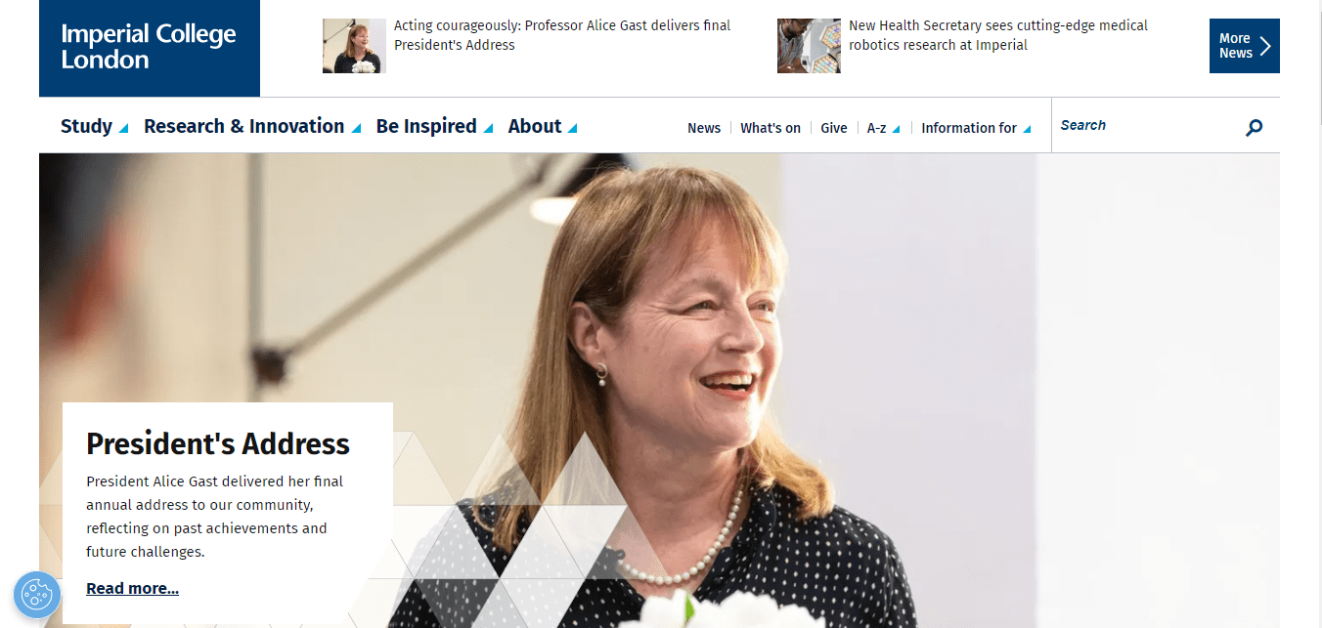
Task: Open the Be Inspired dropdown
Action: [x=434, y=127]
